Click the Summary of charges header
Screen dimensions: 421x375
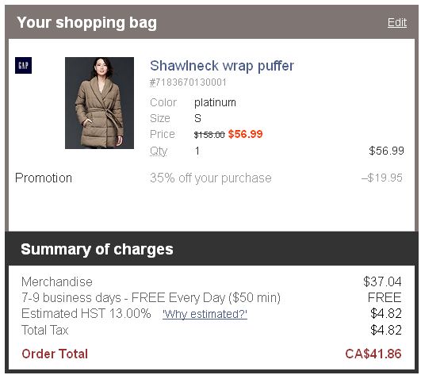point(97,249)
